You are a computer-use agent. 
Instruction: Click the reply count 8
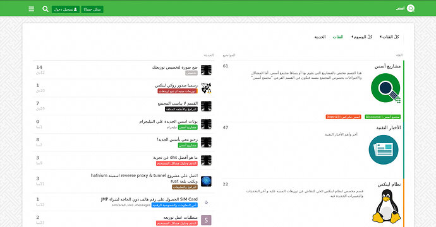[x=38, y=139]
